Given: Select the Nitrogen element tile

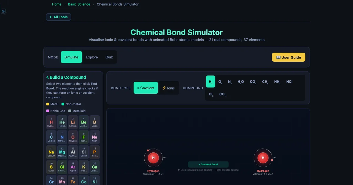Looking at the screenshot, I should [62, 137].
